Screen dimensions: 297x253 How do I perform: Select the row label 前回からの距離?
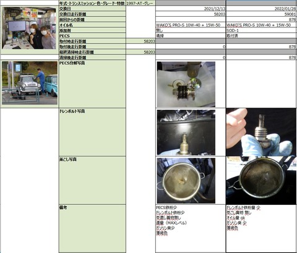(92, 19)
